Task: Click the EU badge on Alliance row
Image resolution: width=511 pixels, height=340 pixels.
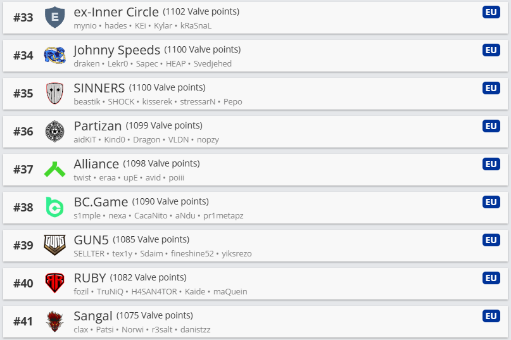Action: [x=491, y=164]
